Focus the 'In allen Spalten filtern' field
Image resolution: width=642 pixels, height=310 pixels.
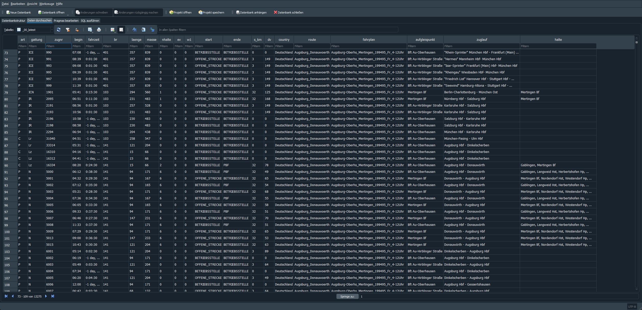tap(278, 30)
